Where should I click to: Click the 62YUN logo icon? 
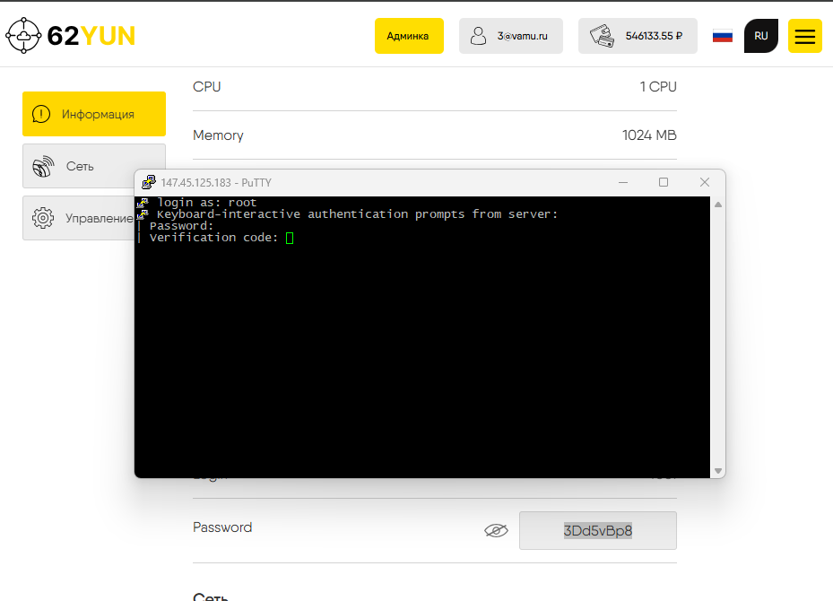click(23, 35)
